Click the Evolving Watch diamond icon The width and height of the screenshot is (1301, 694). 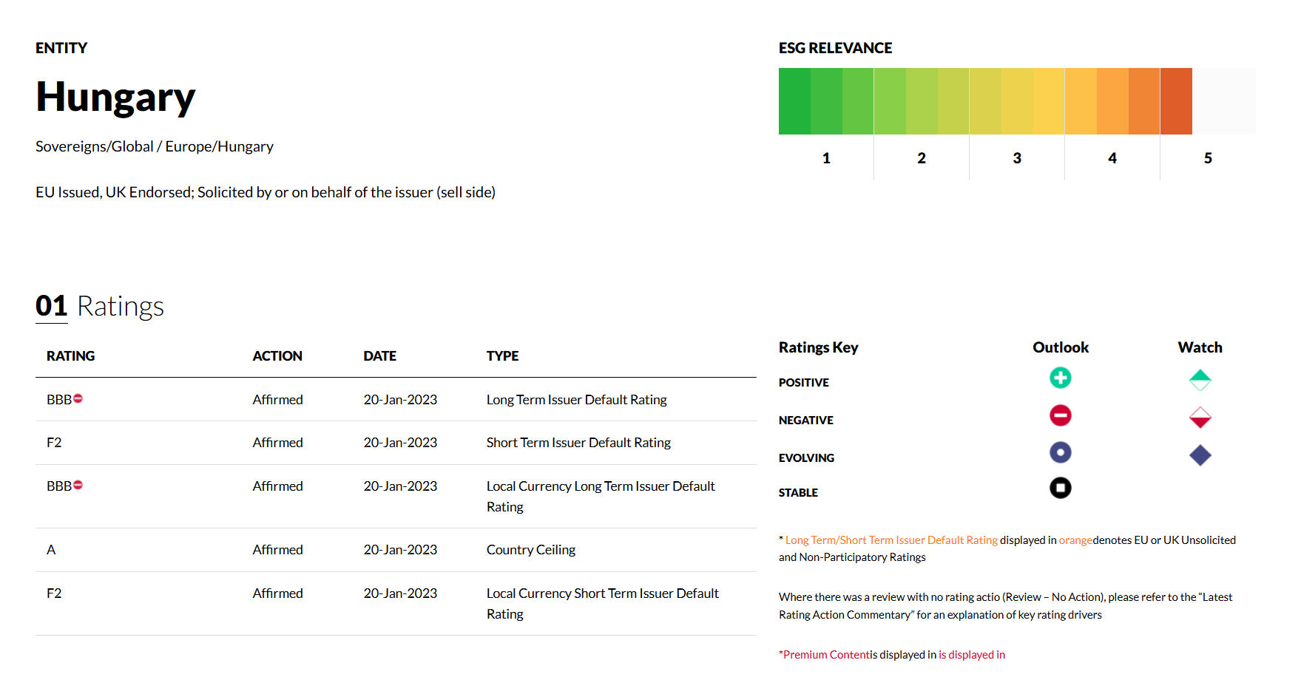click(1200, 455)
